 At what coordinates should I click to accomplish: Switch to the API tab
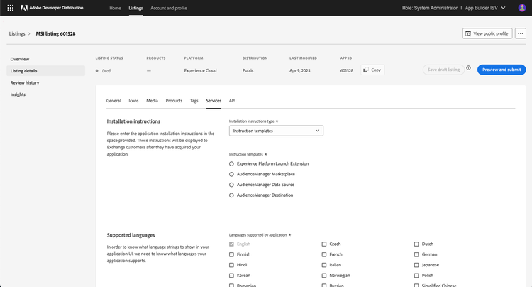click(x=232, y=101)
